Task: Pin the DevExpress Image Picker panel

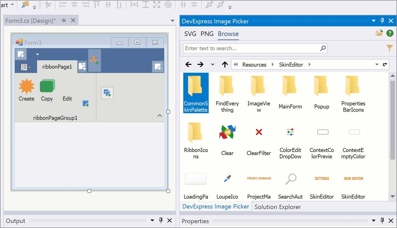Action: [382, 21]
